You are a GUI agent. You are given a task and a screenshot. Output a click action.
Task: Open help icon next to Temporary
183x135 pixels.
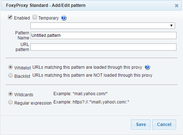pos(64,18)
